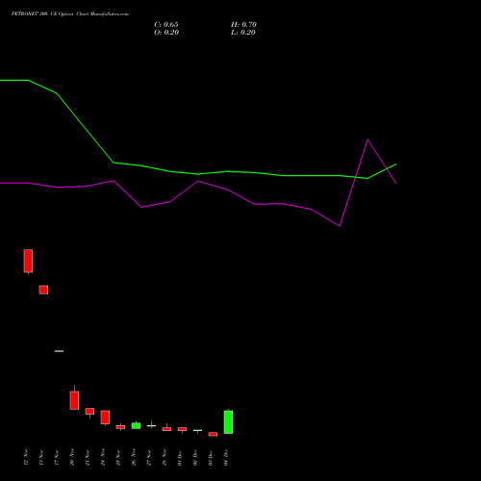This screenshot has height=481, width=481.
Task: Select the 20 Nov date label
Action: (72, 457)
